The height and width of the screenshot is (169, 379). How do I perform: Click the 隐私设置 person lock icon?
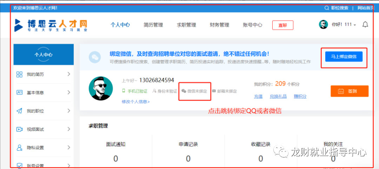[x=20, y=148]
